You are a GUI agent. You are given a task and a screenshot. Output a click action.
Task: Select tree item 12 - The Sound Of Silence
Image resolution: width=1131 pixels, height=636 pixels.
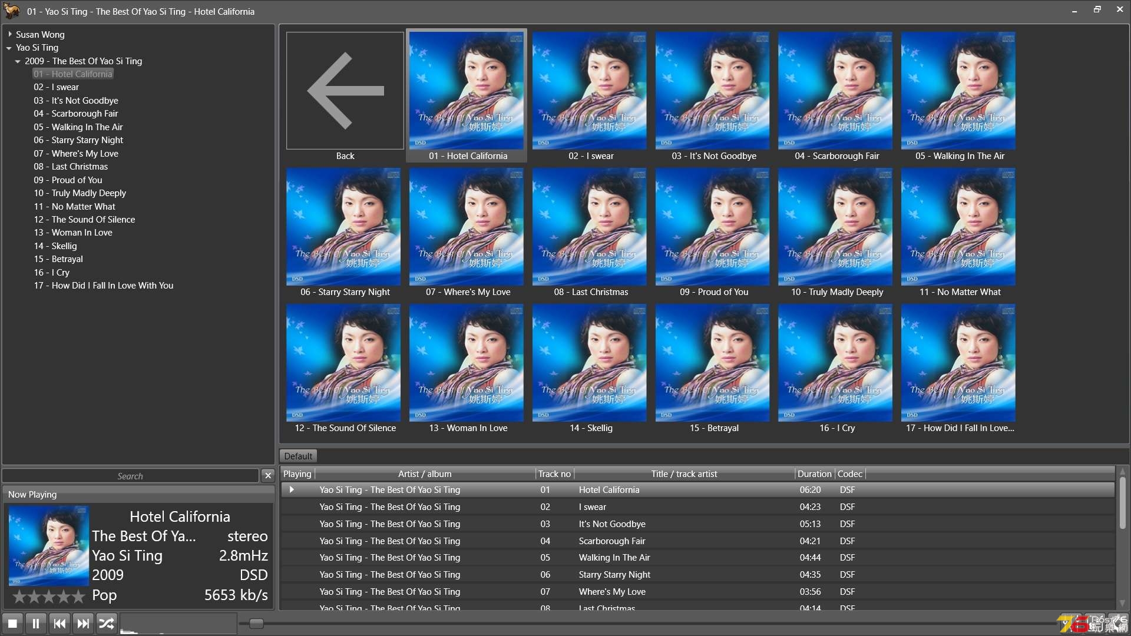coord(84,219)
